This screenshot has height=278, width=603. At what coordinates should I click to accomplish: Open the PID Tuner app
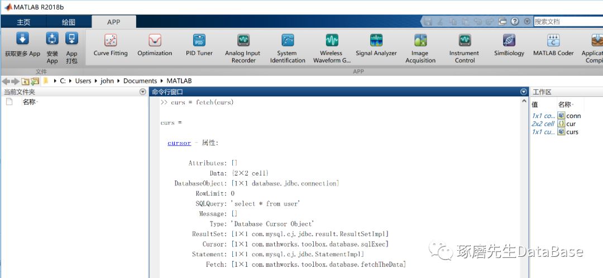pos(199,45)
